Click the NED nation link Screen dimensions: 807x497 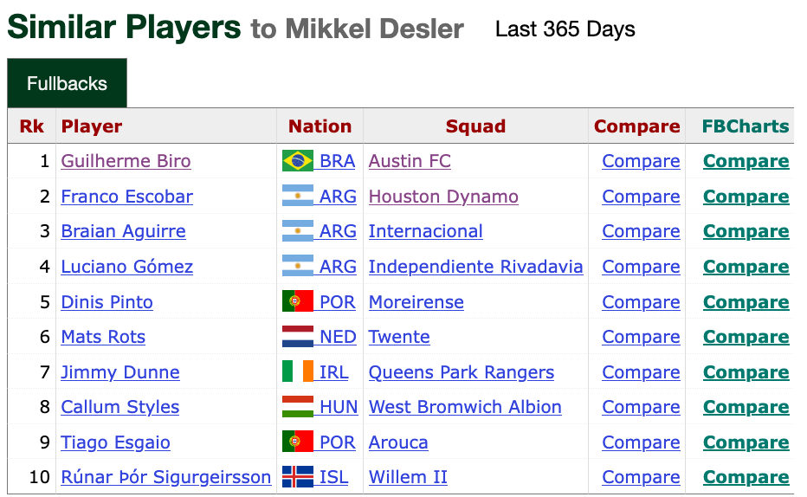coord(338,337)
